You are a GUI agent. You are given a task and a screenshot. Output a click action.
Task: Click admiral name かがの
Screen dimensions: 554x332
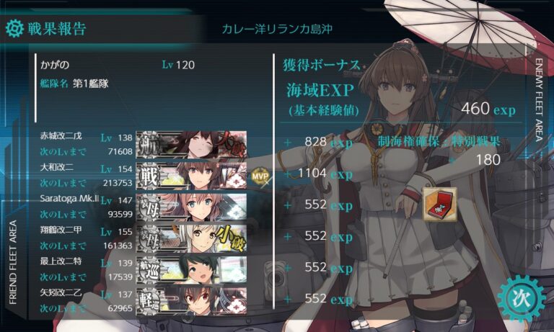point(55,65)
